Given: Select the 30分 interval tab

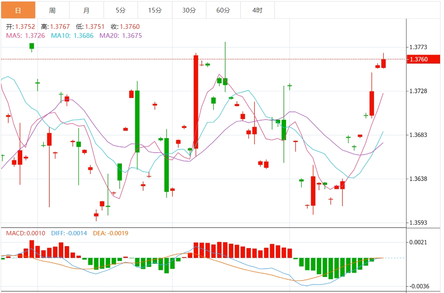Looking at the screenshot, I should click(x=189, y=10).
